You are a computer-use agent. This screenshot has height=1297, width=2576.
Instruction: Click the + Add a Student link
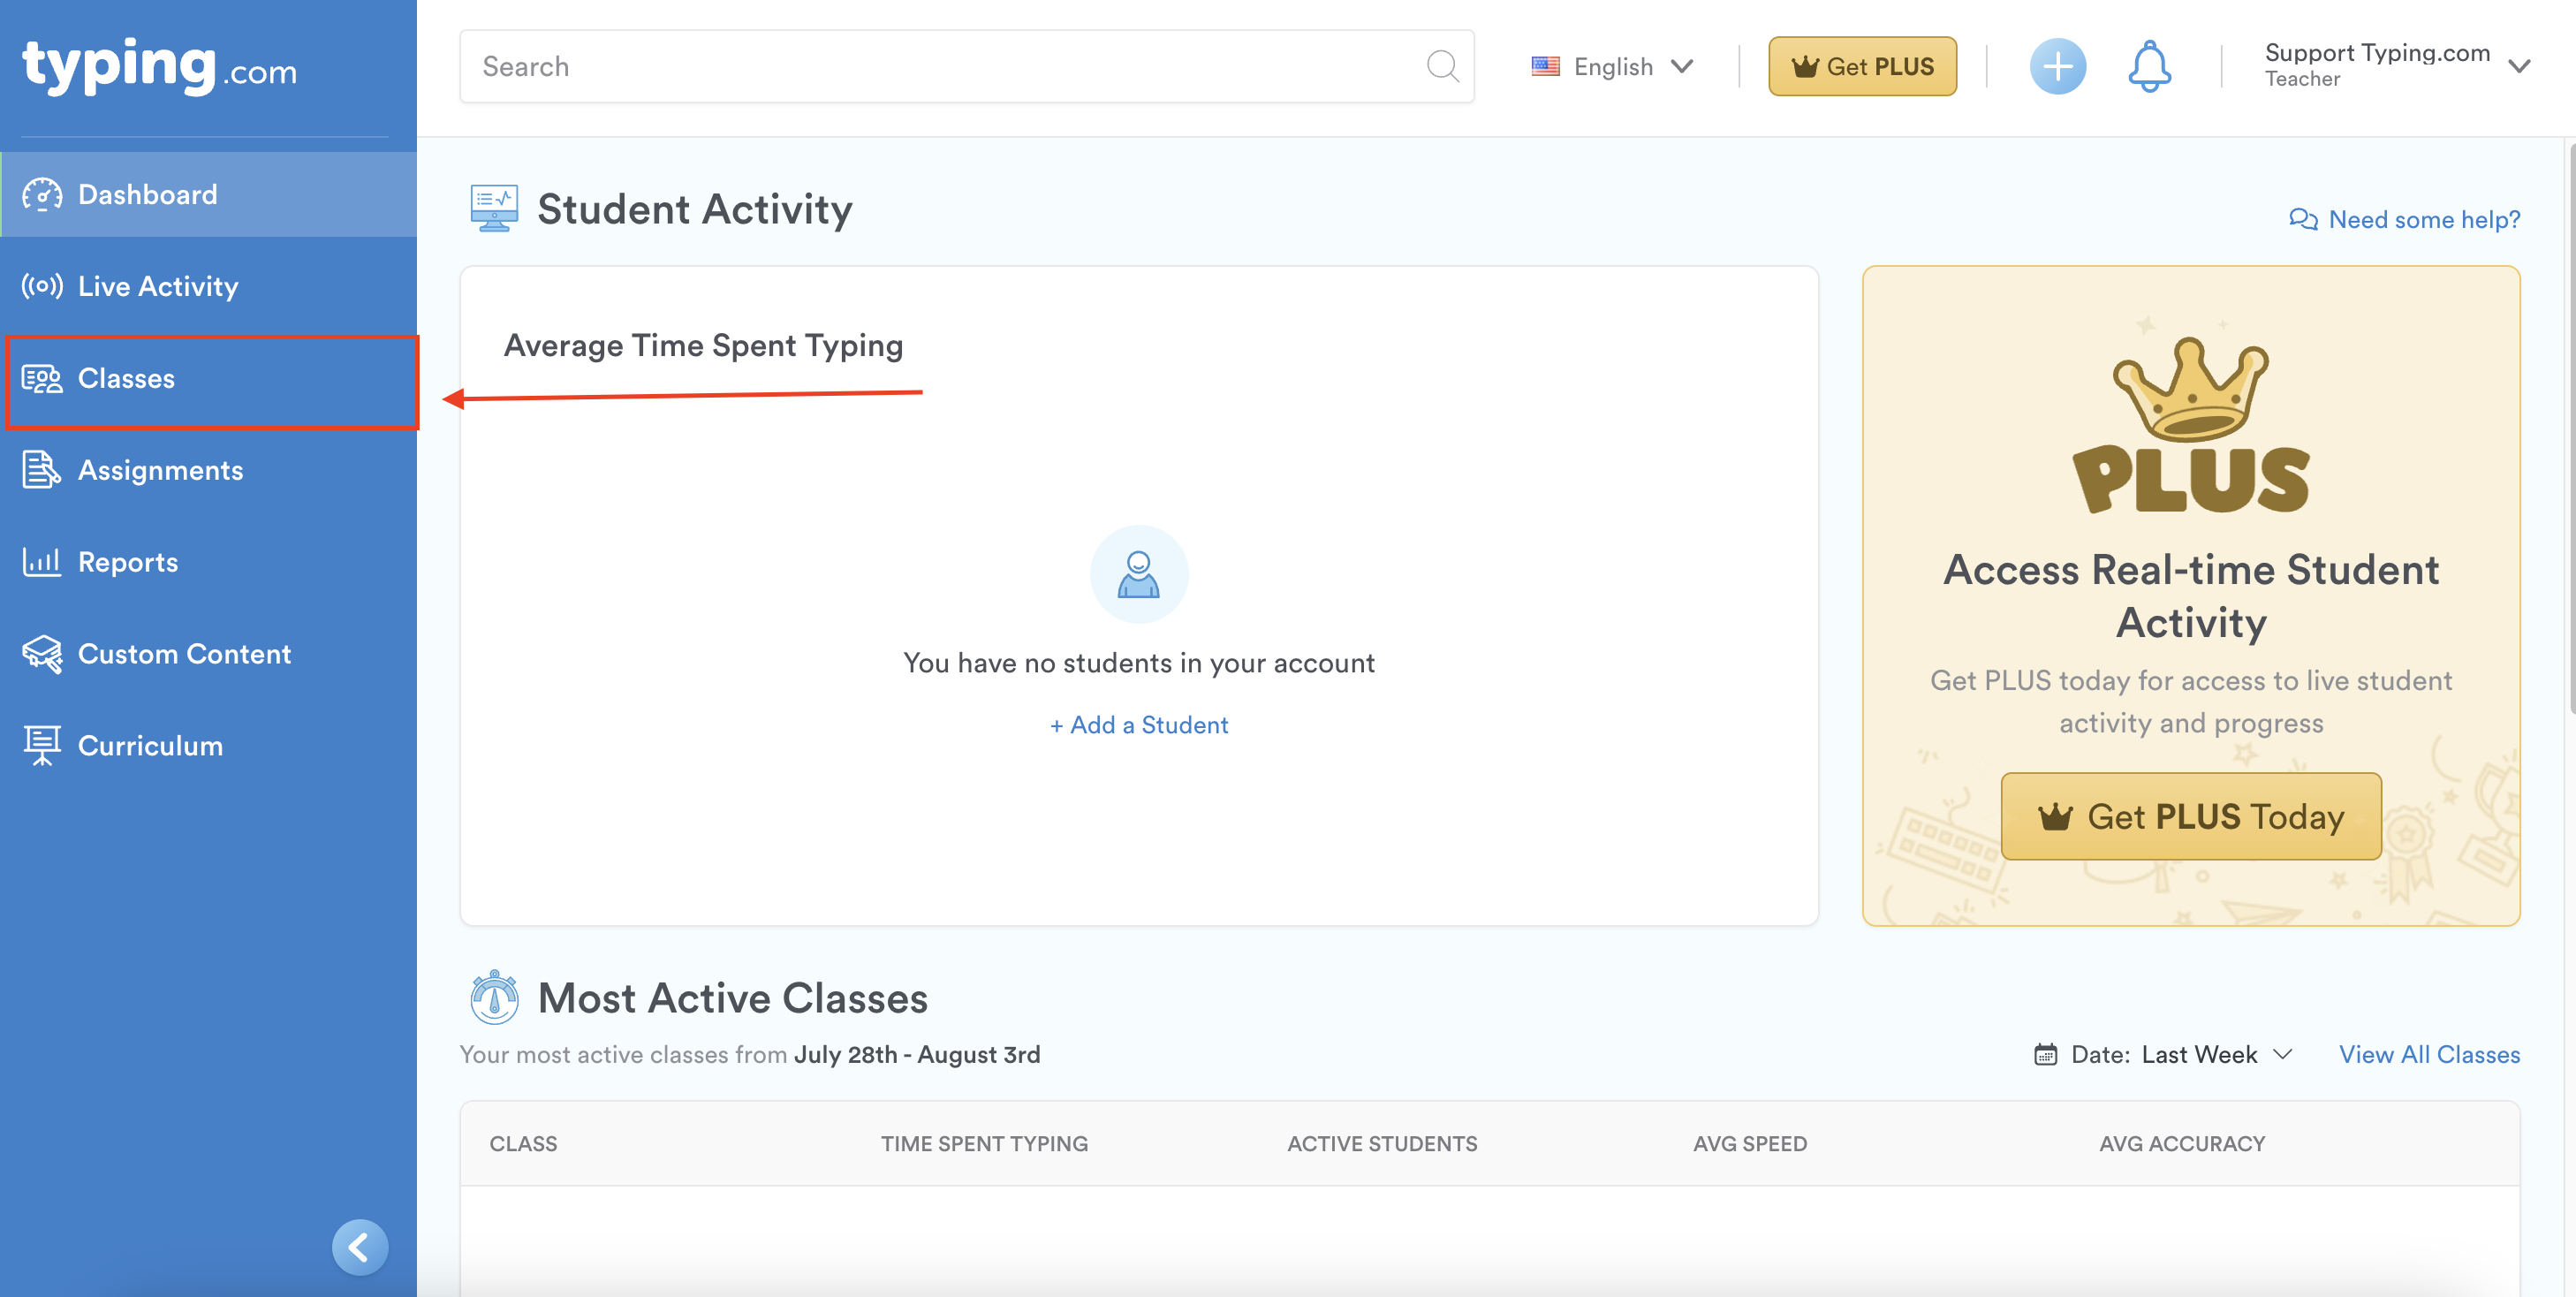1138,725
